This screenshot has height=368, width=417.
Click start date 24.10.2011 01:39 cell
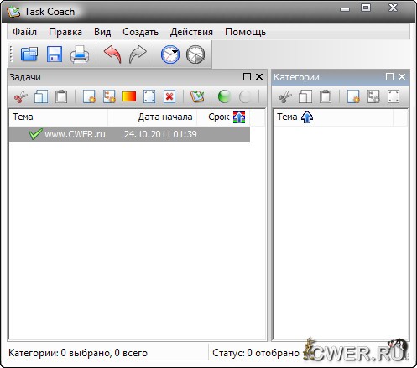tap(160, 134)
